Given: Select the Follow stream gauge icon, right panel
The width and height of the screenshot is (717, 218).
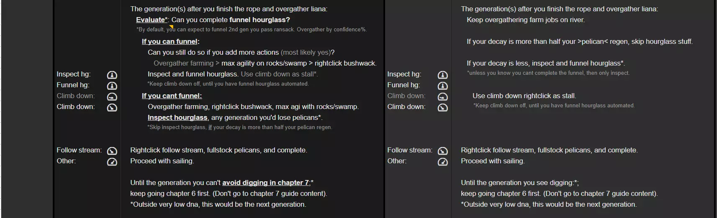Looking at the screenshot, I should coord(442,151).
